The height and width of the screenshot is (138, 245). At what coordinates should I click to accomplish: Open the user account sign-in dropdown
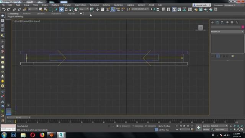(x=202, y=5)
